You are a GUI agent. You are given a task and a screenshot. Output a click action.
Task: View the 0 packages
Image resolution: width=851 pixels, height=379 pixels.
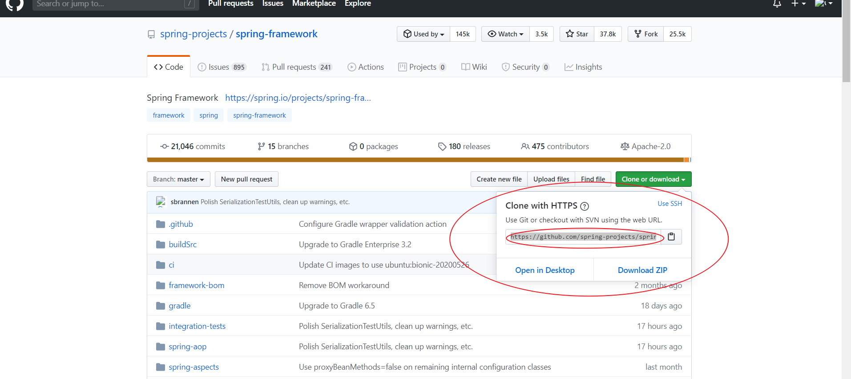pyautogui.click(x=374, y=146)
